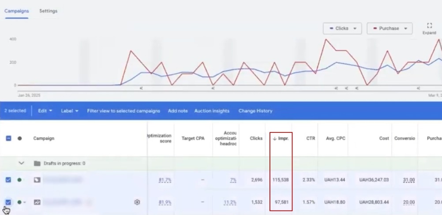The image size is (442, 215).
Task: Click the sort arrow on Impr. column
Action: pyautogui.click(x=274, y=138)
